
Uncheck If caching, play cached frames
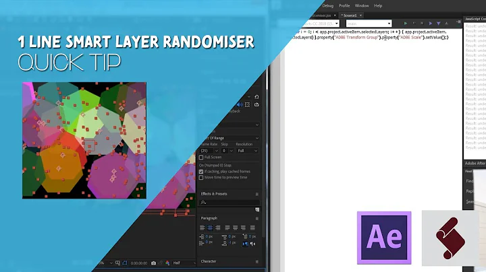tap(201, 172)
